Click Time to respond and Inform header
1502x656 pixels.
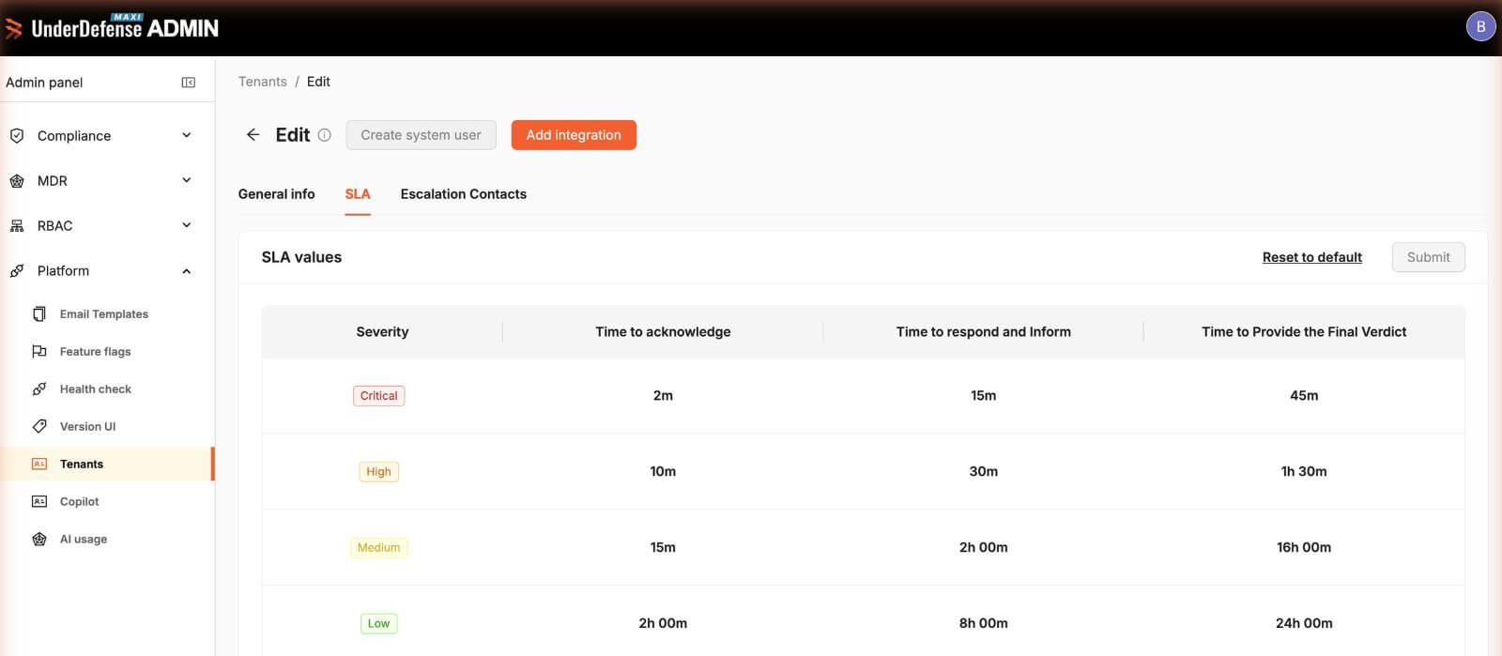pos(983,332)
